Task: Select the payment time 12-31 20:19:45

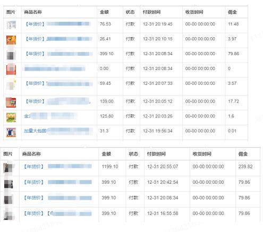Action: pos(158,24)
